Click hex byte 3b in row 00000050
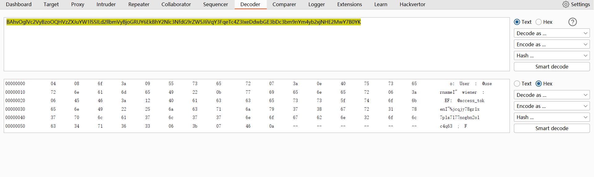The image size is (594, 177). [x=195, y=126]
